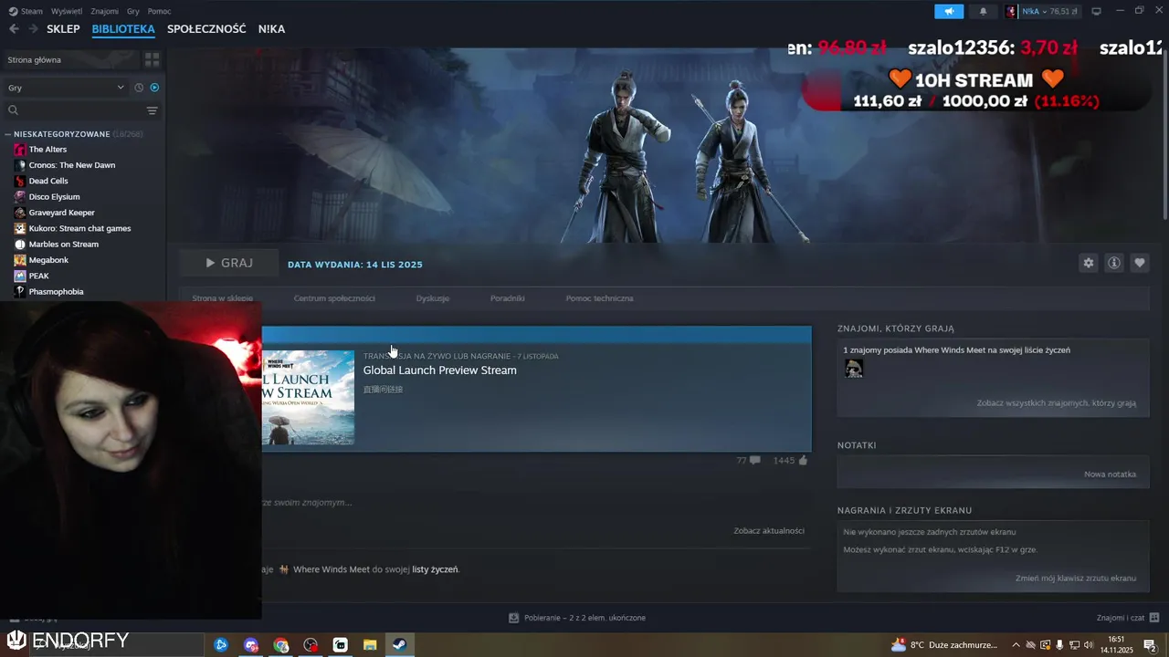
Task: Open Chrome from the taskbar
Action: click(x=280, y=644)
